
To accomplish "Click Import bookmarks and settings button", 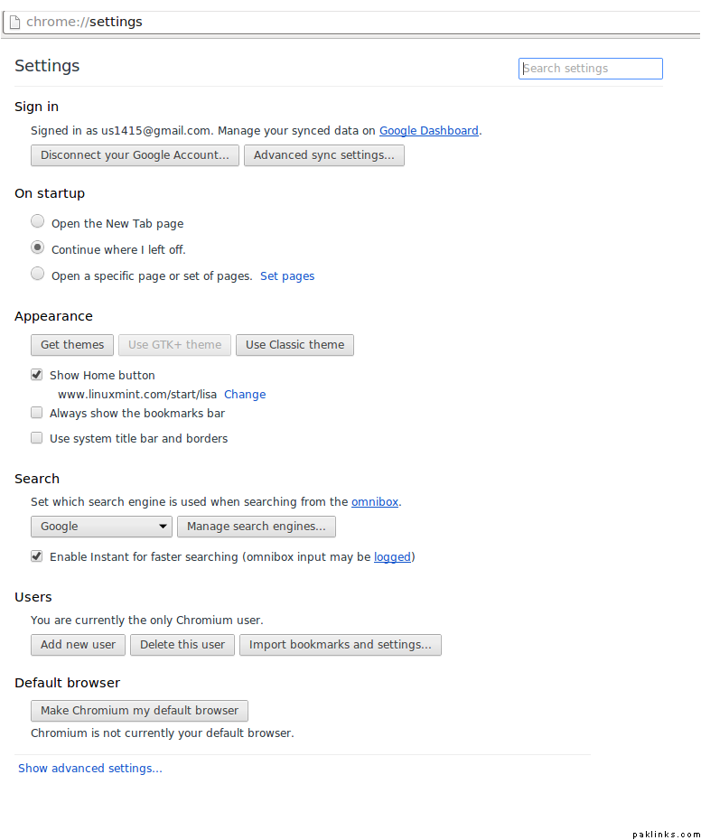I will click(x=340, y=645).
